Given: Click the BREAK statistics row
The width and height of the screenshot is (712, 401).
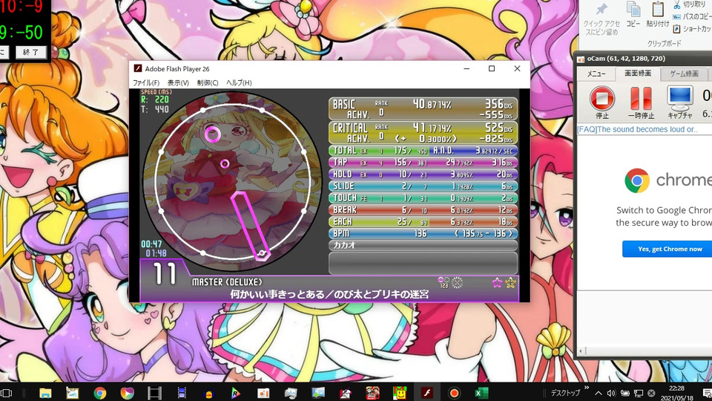Looking at the screenshot, I should (x=423, y=209).
